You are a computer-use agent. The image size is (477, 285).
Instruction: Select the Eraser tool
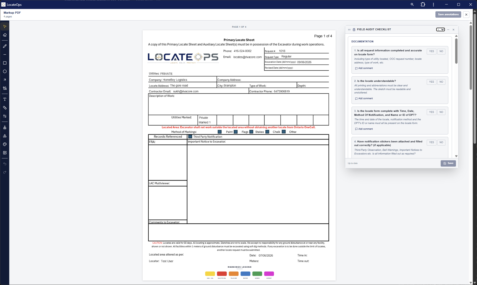(5, 35)
